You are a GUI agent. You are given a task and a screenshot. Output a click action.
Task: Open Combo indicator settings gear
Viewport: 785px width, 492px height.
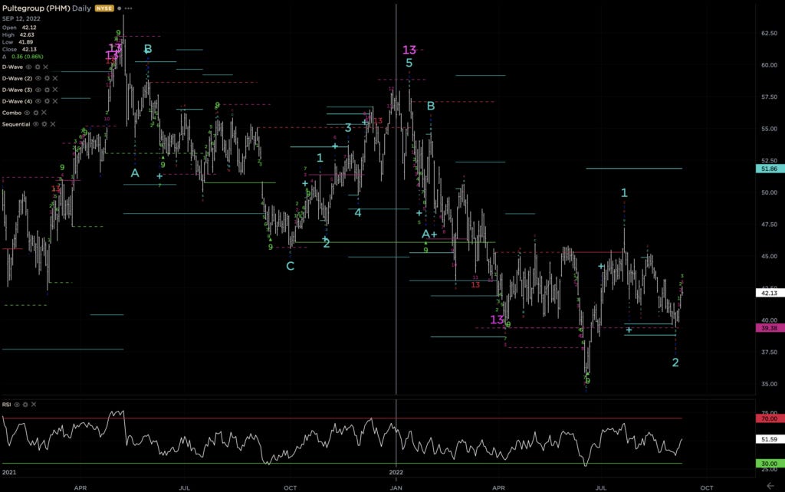[x=35, y=113]
